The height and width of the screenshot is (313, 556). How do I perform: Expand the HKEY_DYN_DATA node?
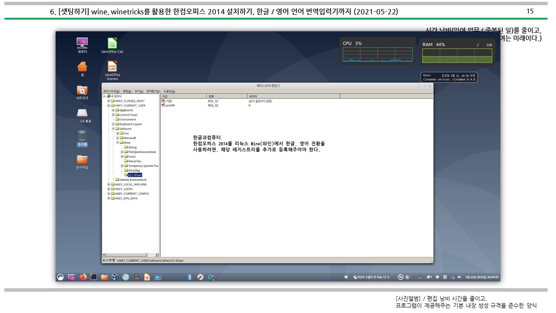(109, 198)
